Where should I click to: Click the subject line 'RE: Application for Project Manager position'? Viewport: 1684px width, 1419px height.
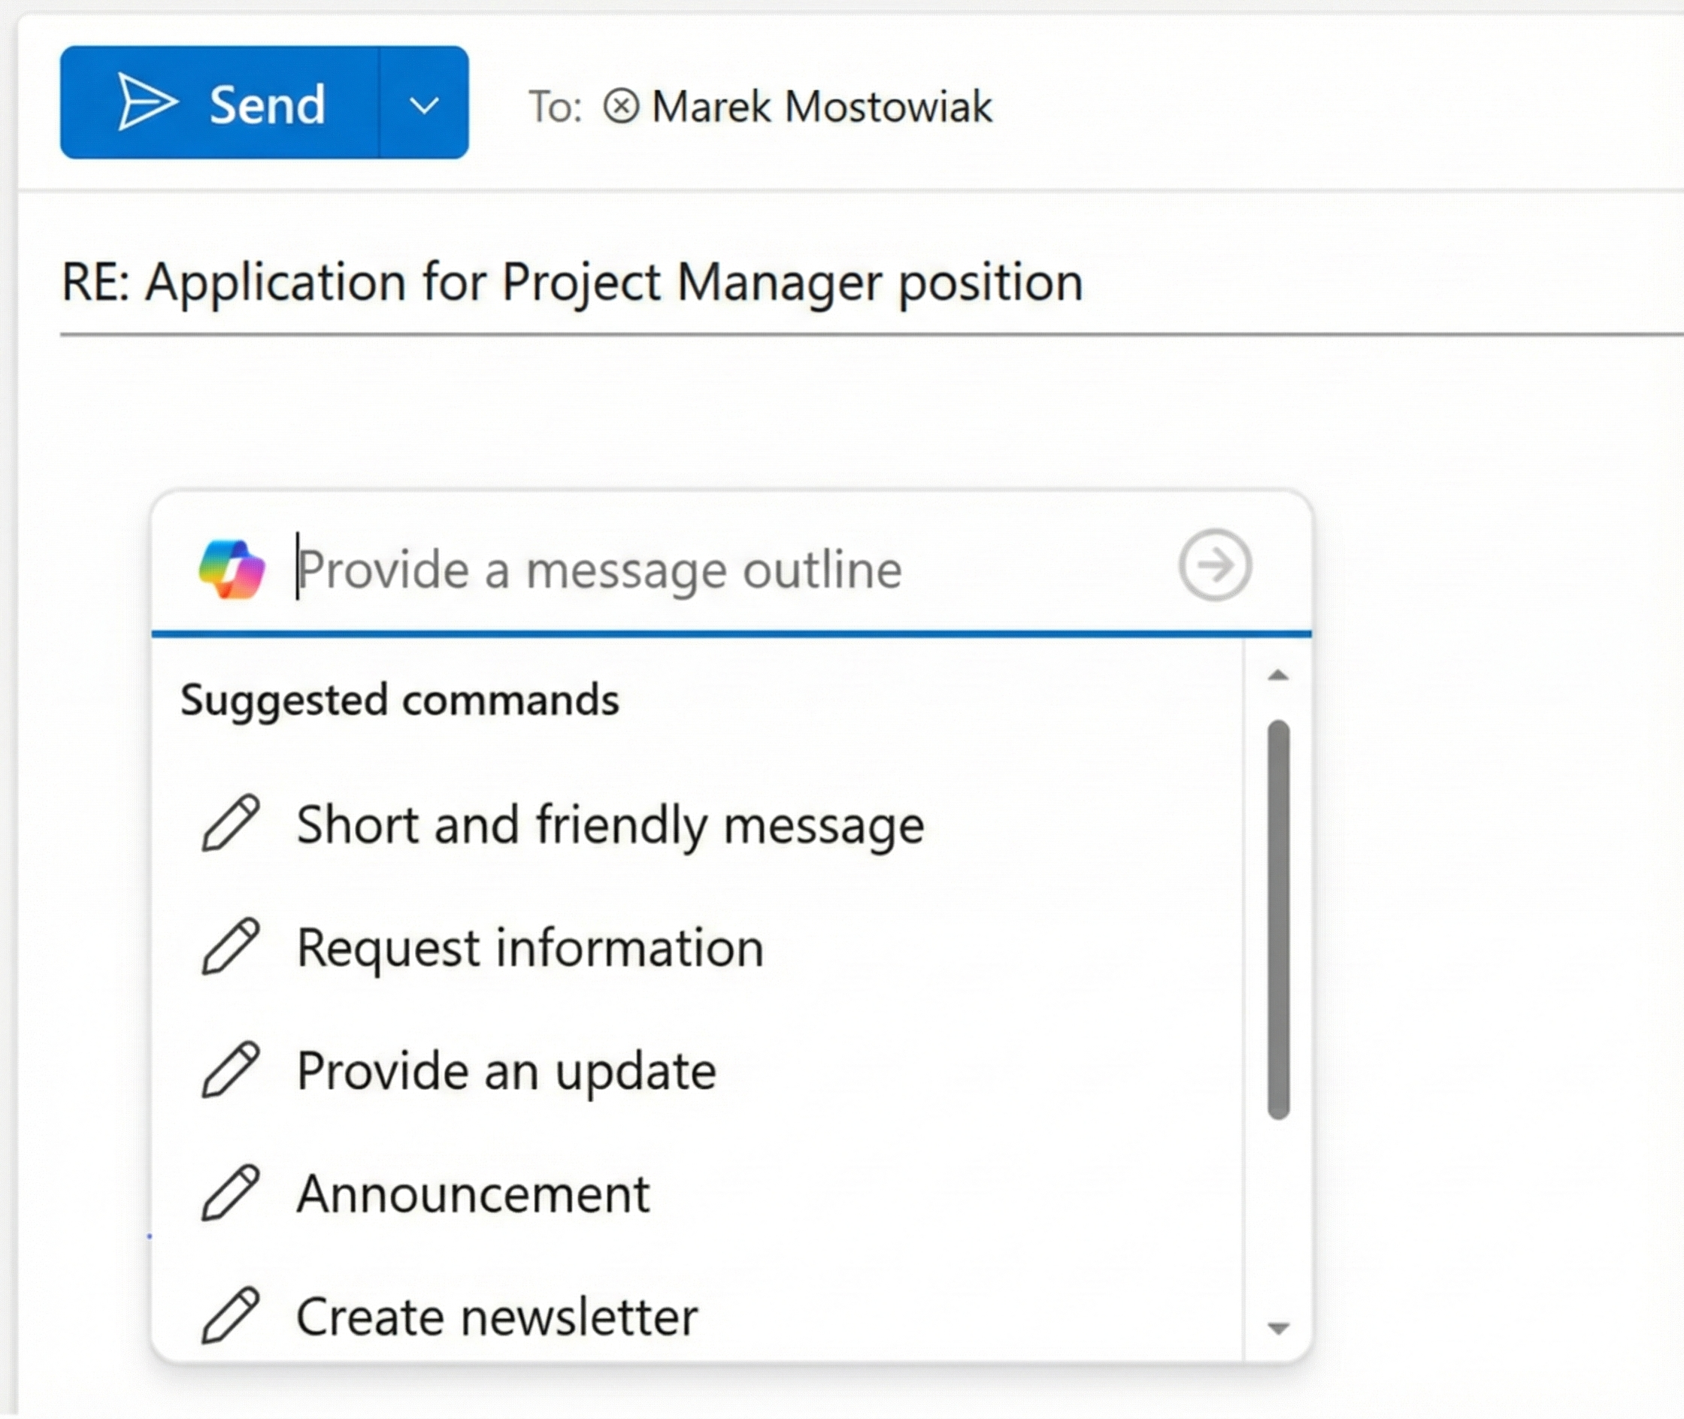572,283
